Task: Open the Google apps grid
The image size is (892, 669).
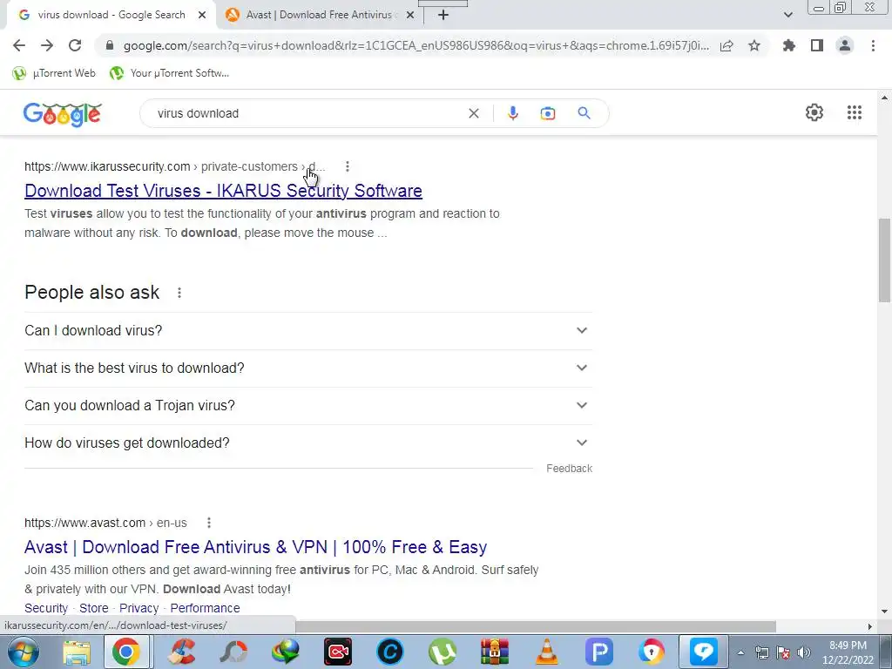Action: tap(854, 112)
